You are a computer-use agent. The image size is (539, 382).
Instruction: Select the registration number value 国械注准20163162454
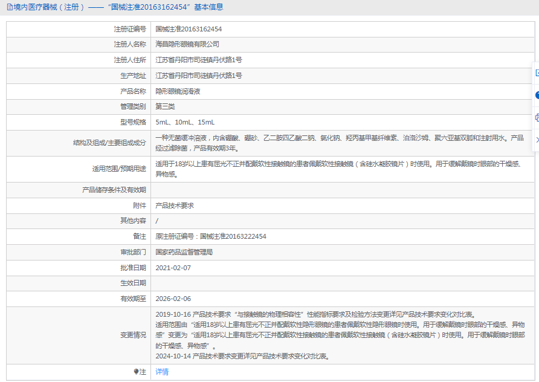pyautogui.click(x=189, y=29)
